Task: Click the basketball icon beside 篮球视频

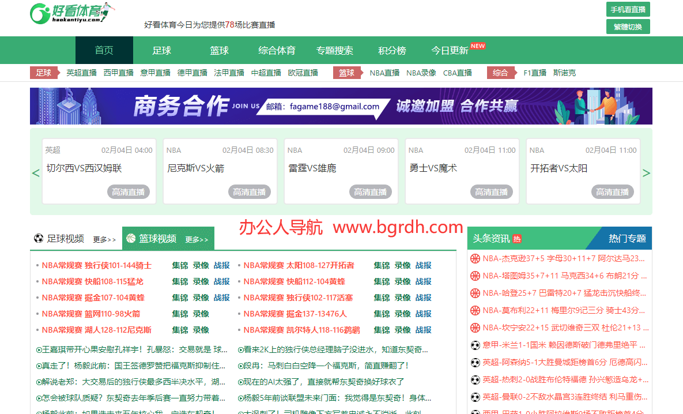Action: [131, 238]
